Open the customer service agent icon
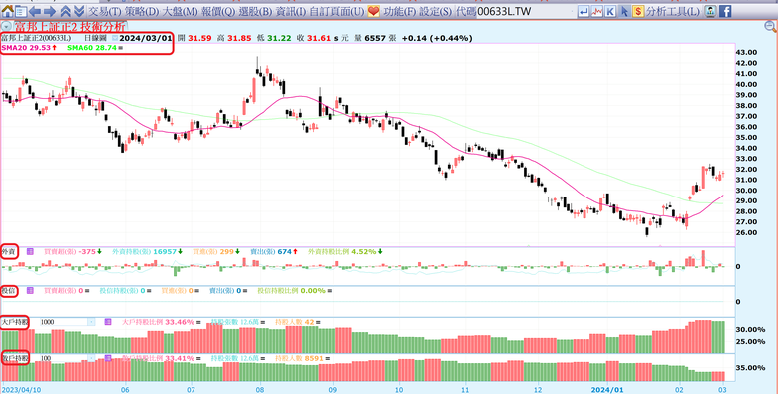 pyautogui.click(x=711, y=11)
